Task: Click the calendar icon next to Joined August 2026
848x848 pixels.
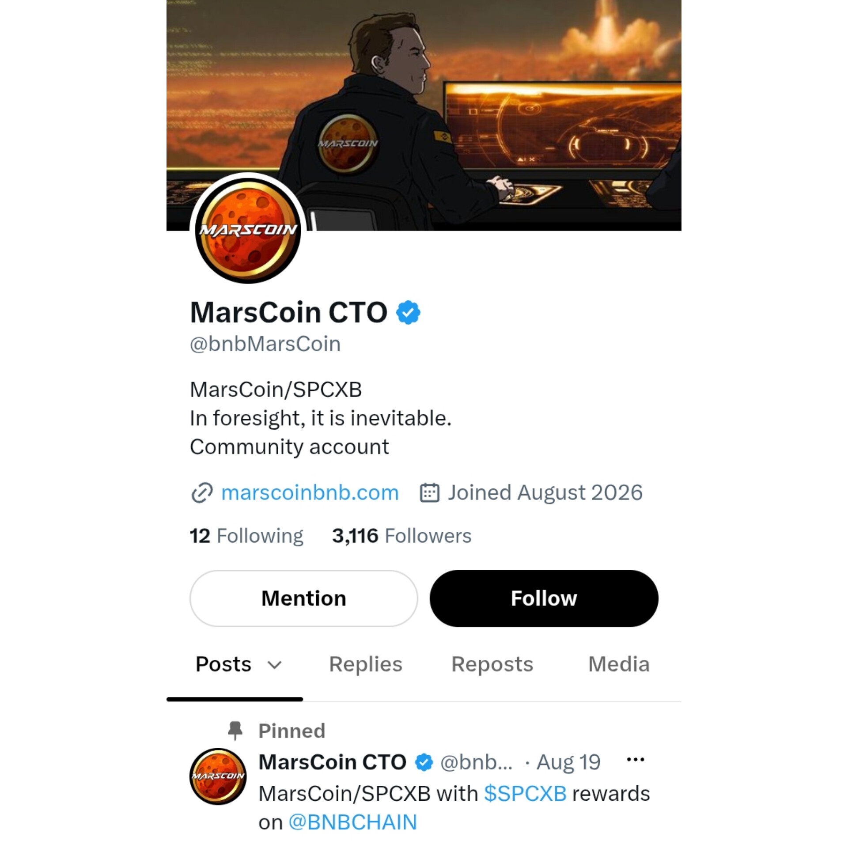Action: 429,492
